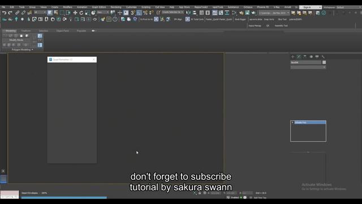Open the Sign In dropdown

click(311, 7)
